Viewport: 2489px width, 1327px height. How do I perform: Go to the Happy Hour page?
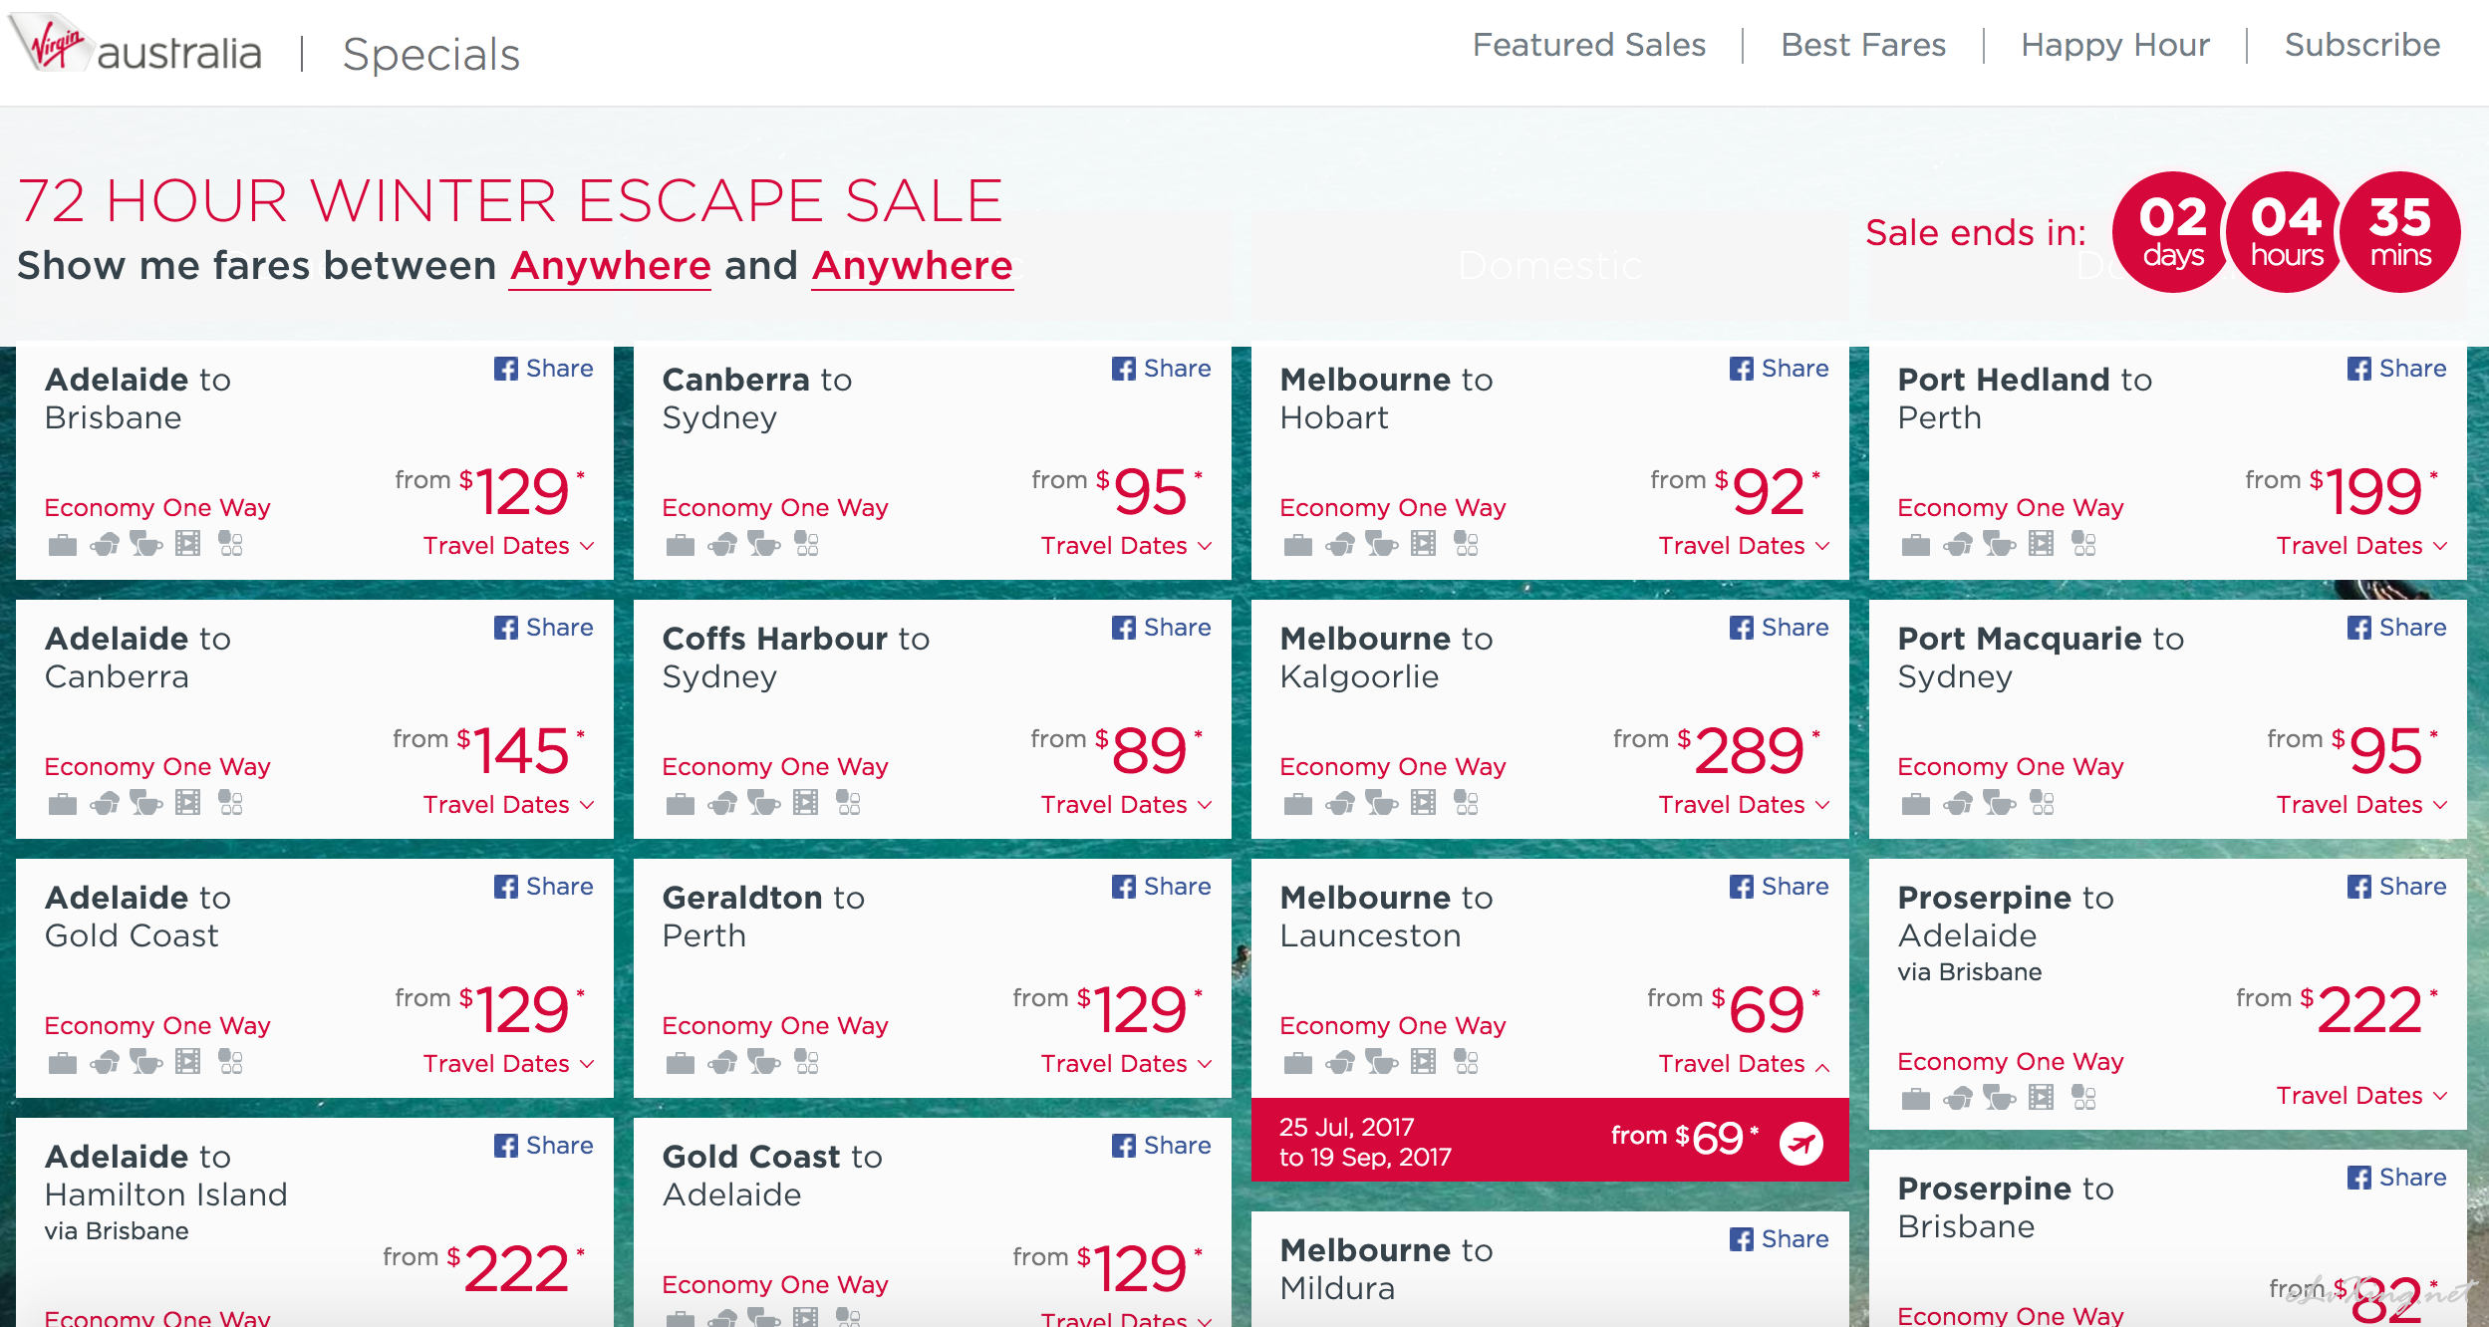[2115, 45]
